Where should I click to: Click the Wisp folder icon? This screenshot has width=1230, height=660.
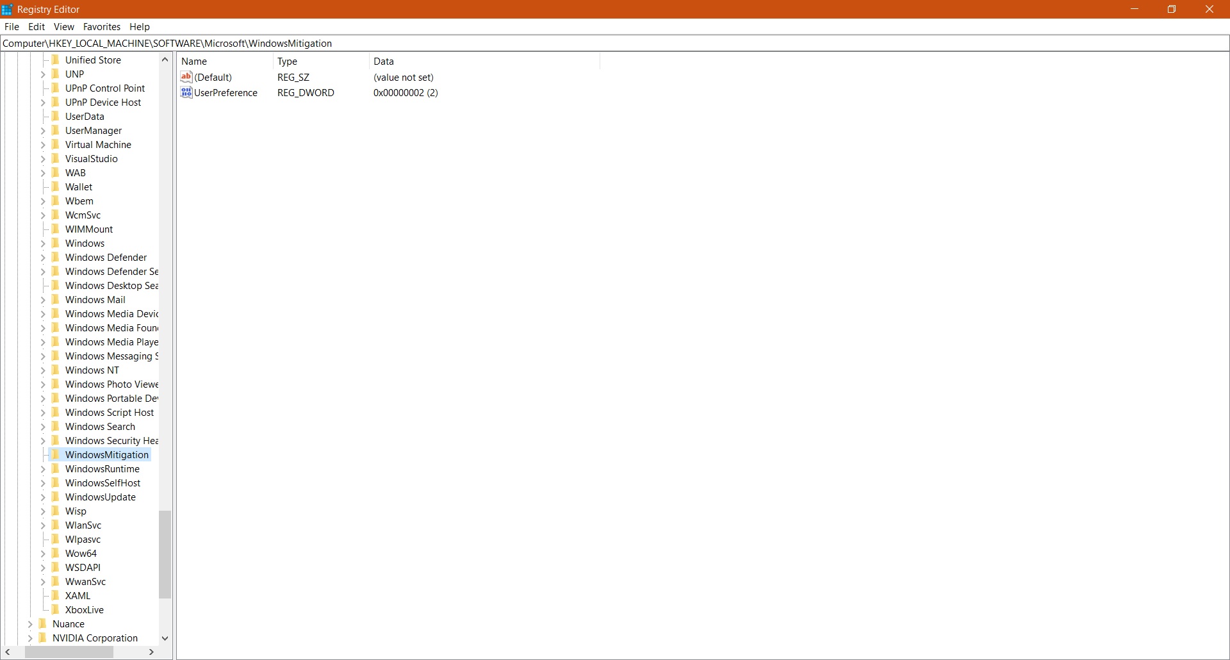tap(55, 511)
